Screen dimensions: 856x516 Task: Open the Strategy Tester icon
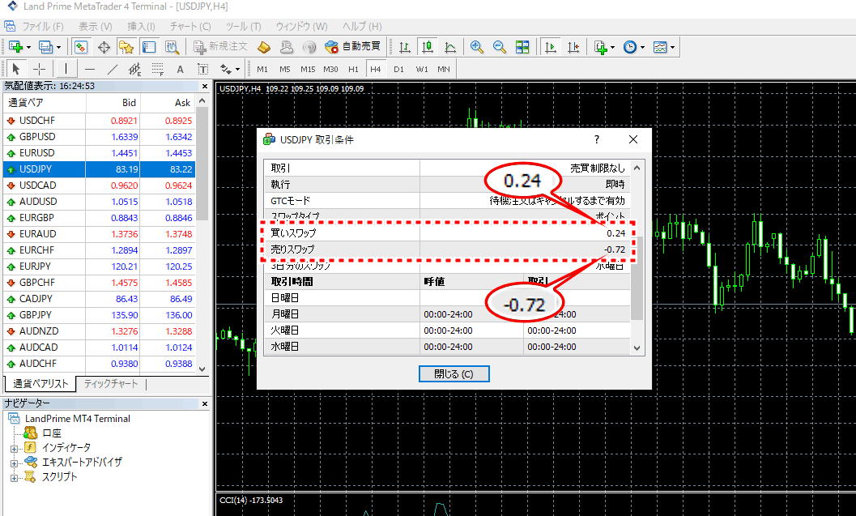click(x=172, y=47)
